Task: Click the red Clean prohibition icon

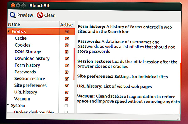Action: click(40, 15)
